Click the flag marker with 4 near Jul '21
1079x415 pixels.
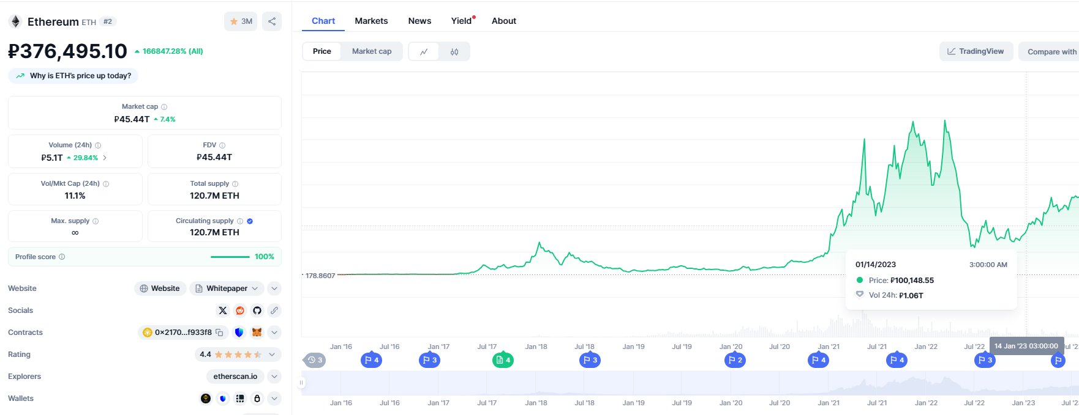(x=897, y=360)
